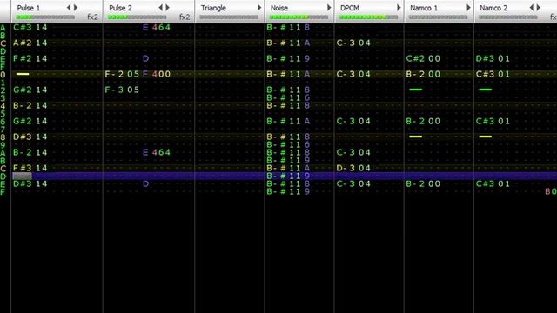Screen dimensions: 557x313
Task: Click Namco 2's right arrow to add fx column
Action: pyautogui.click(x=539, y=8)
